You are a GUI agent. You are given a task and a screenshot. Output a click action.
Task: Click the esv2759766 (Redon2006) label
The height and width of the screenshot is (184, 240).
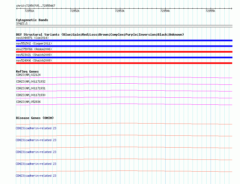[34, 49]
